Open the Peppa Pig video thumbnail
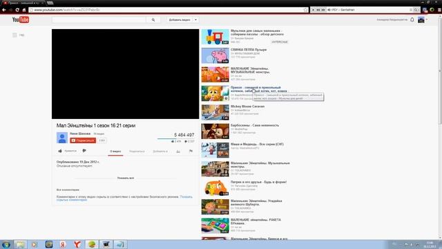442x249 pixels. tap(215, 55)
